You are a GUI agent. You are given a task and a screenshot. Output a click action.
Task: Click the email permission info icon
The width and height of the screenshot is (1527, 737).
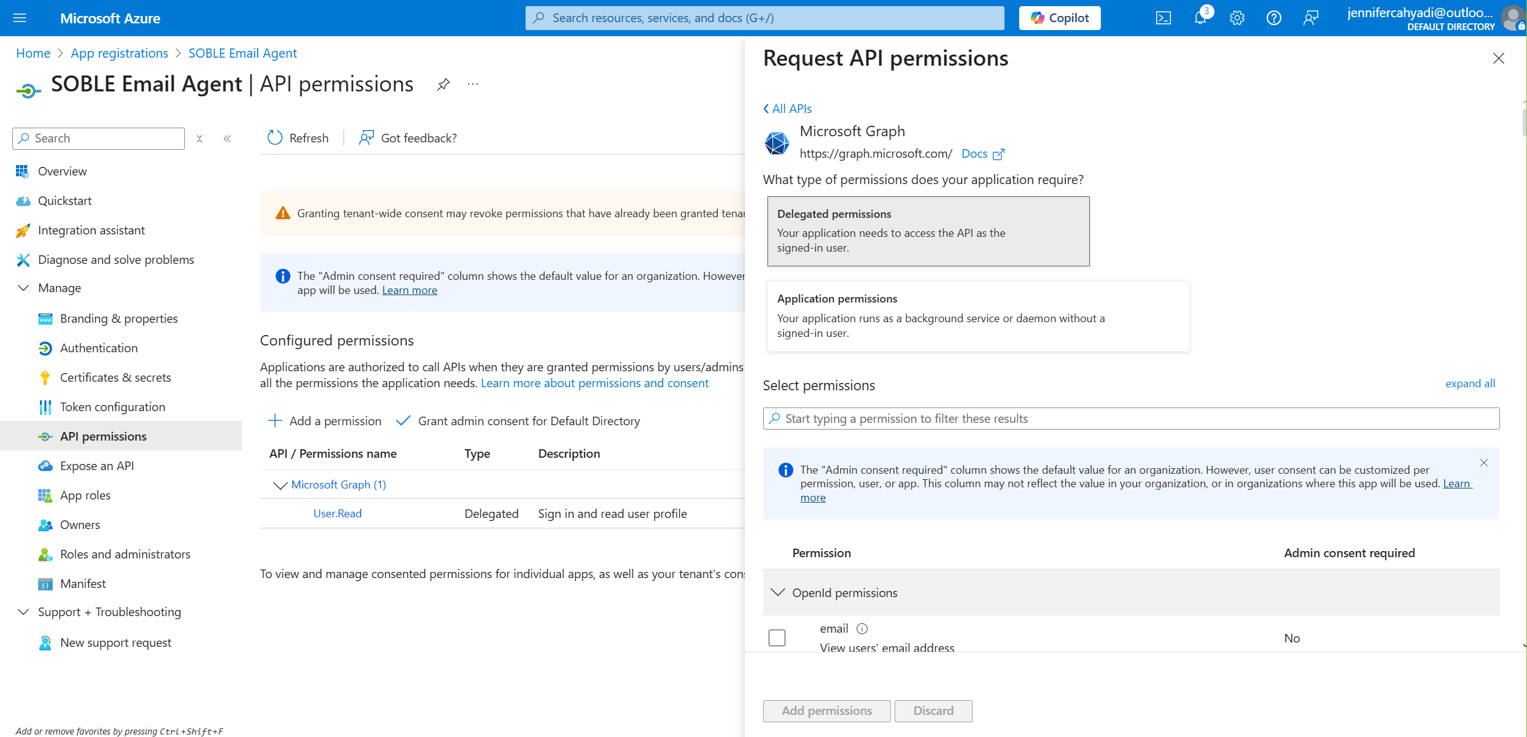point(862,628)
